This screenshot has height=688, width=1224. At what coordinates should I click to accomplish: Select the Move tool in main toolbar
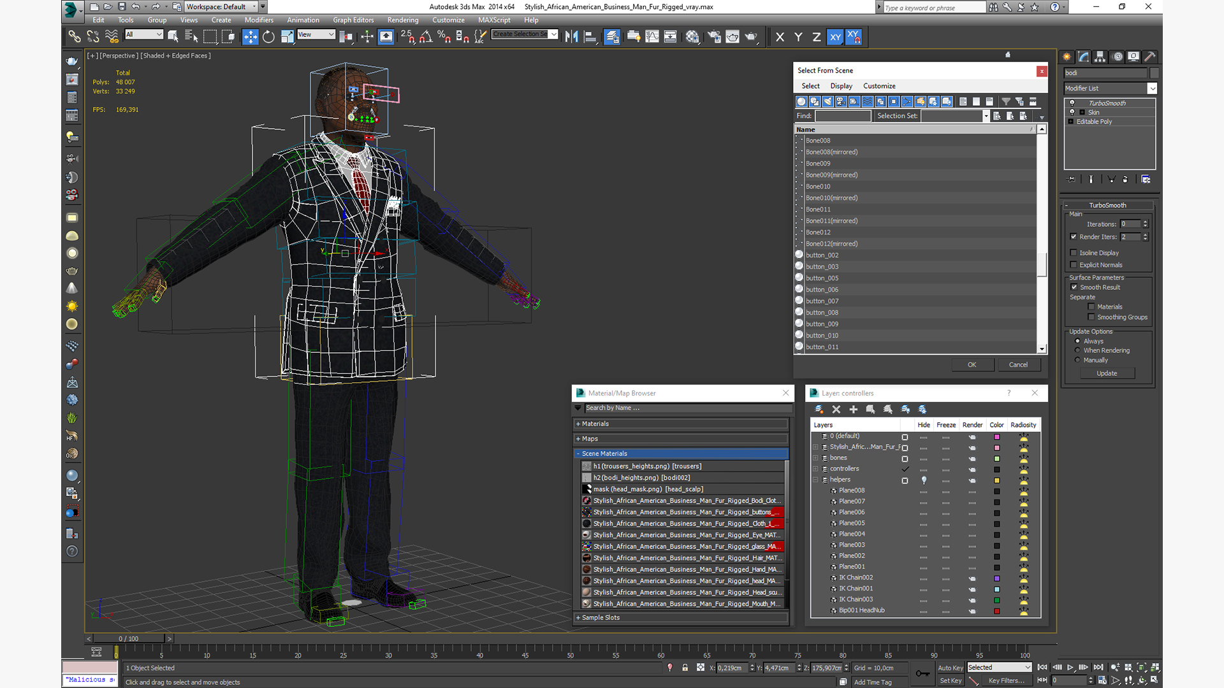pos(251,37)
